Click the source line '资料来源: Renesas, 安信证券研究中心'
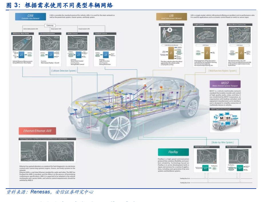This screenshot has height=202, width=270. (x=50, y=192)
